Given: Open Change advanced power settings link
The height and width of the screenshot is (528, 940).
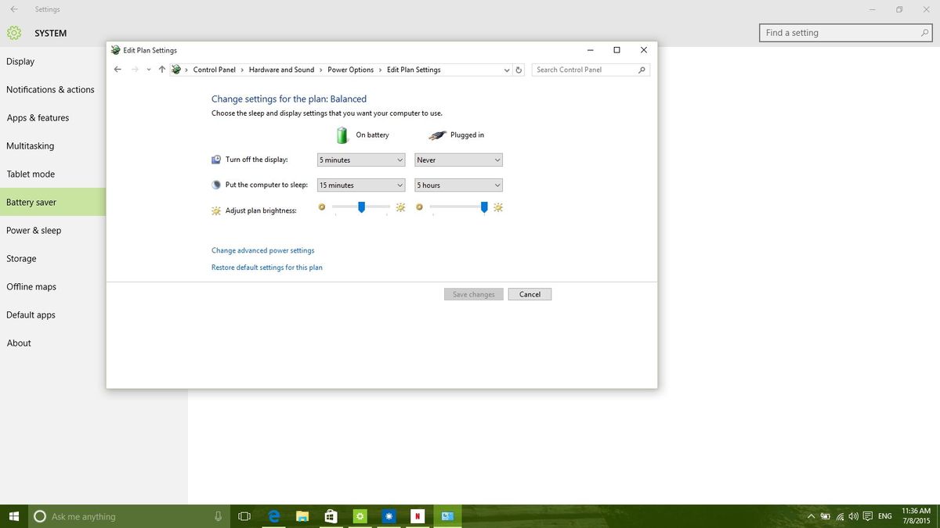Looking at the screenshot, I should pyautogui.click(x=262, y=250).
